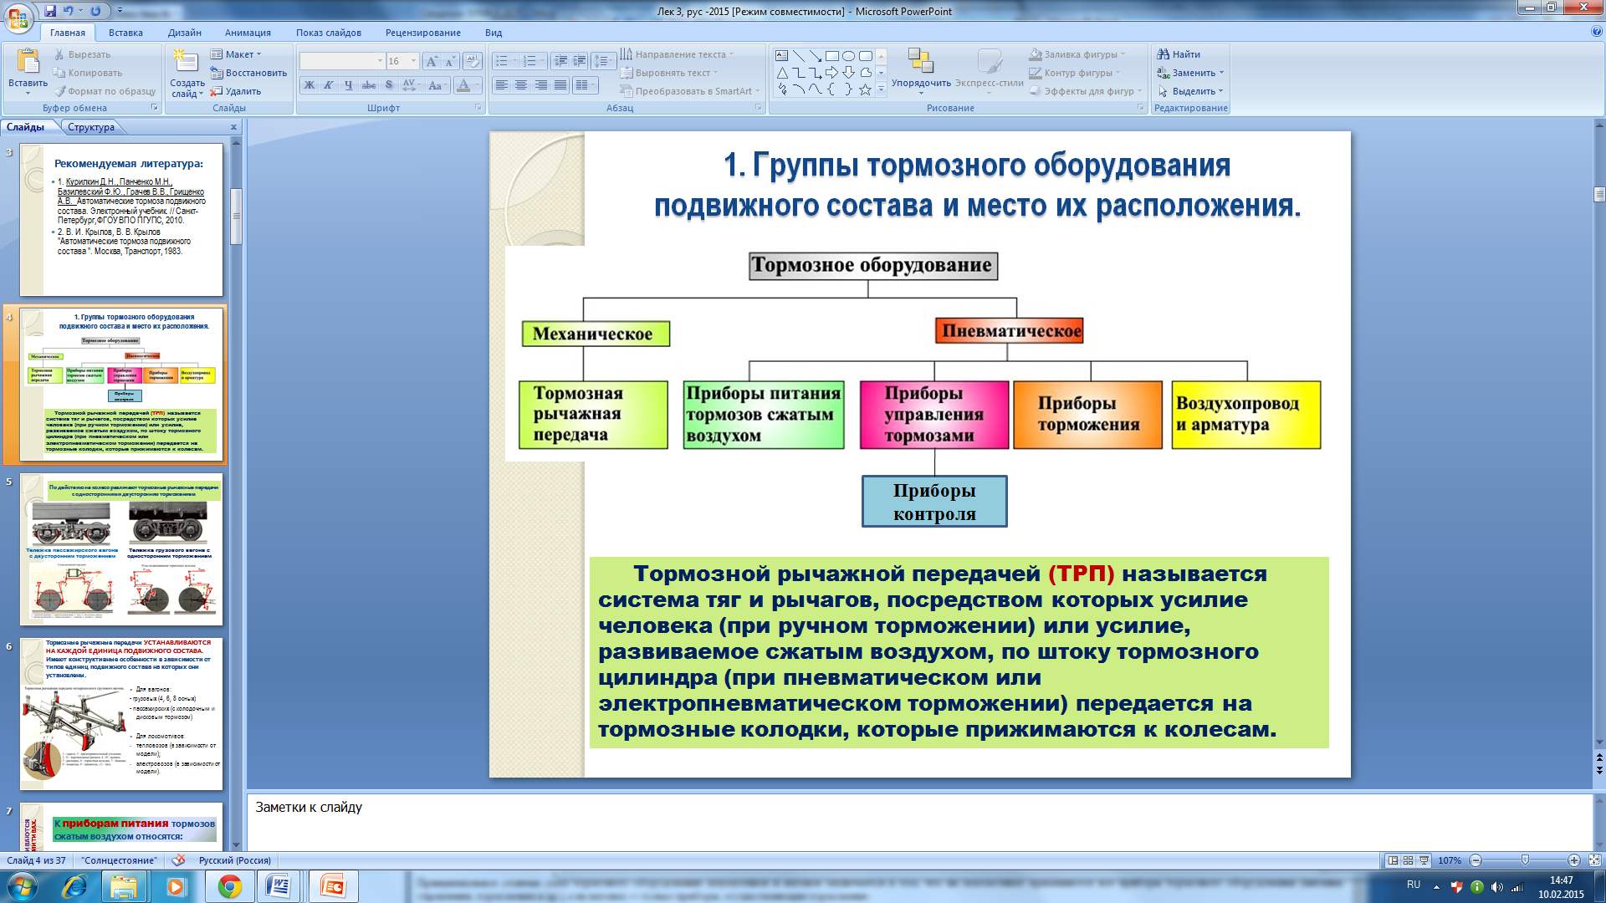
Task: Open the Insert (Вставка) ribbon tab
Action: [125, 33]
